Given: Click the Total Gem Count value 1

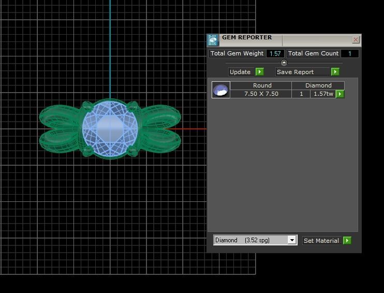Looking at the screenshot, I should [350, 54].
